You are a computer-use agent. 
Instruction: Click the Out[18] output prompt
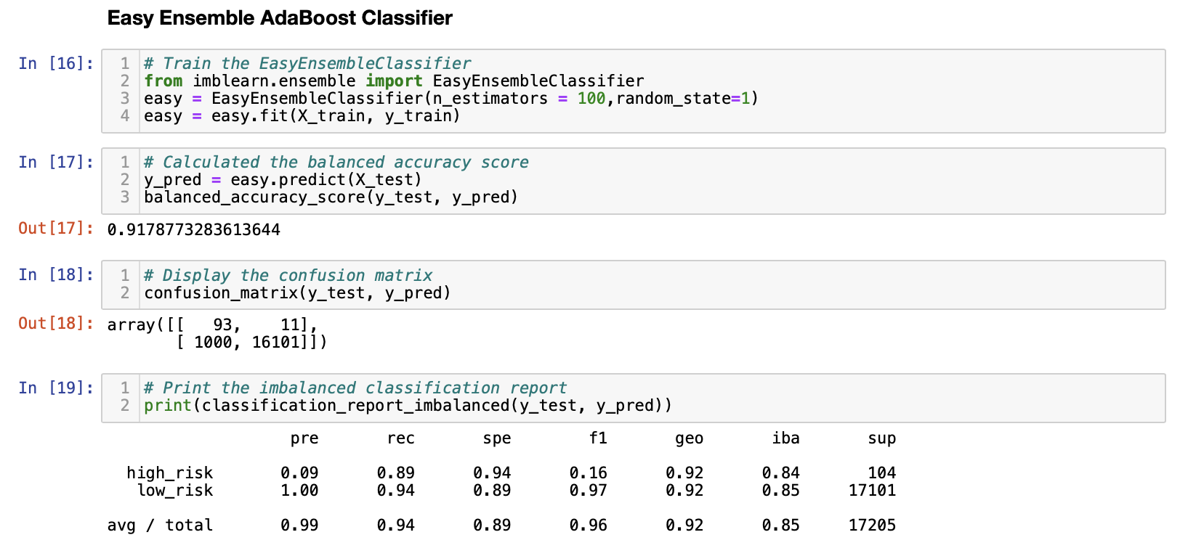click(x=56, y=323)
